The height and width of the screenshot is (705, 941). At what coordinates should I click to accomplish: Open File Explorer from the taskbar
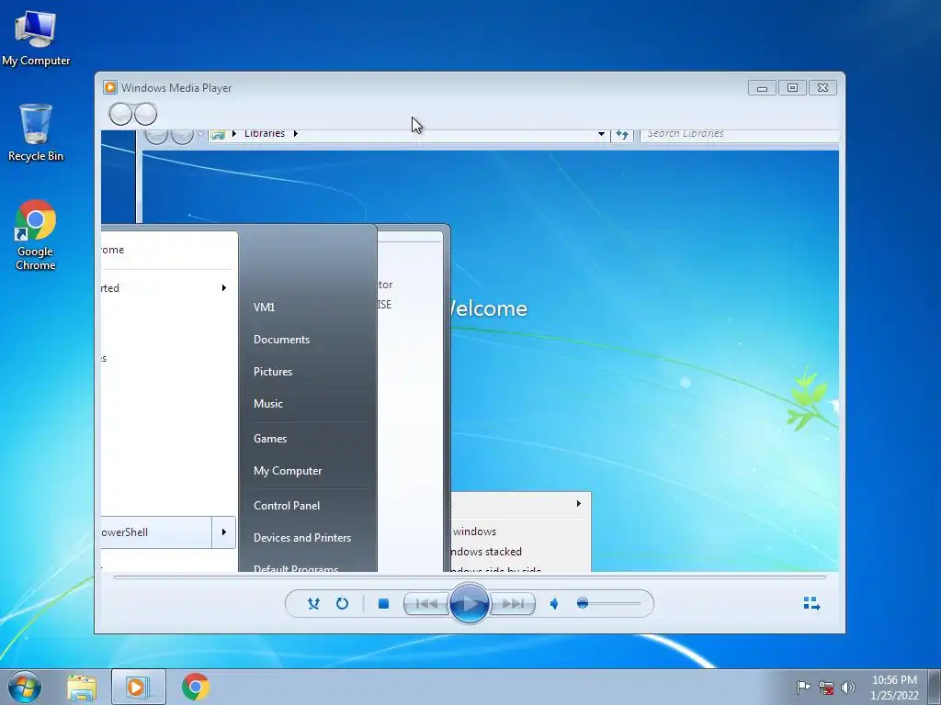click(82, 688)
